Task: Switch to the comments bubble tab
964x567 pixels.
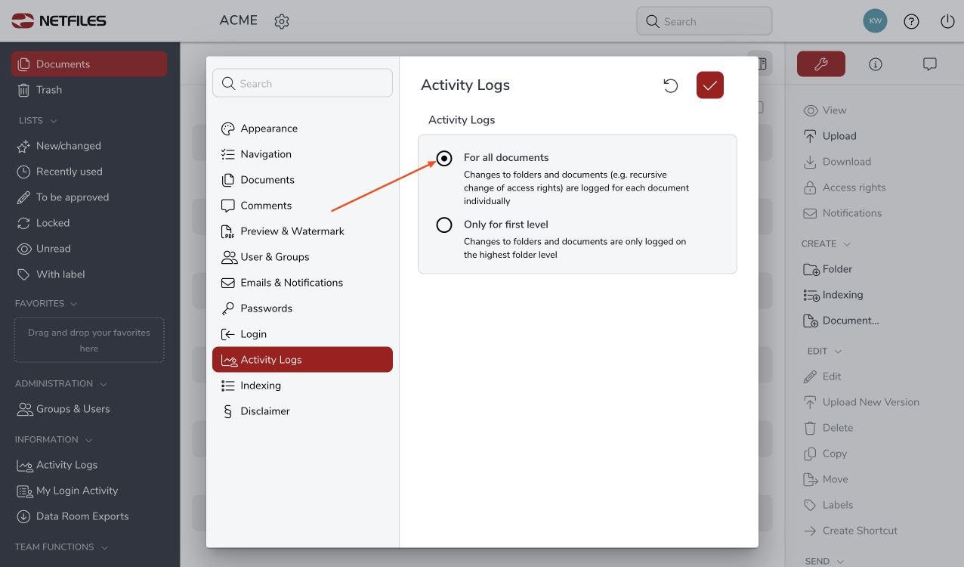Action: click(x=930, y=64)
